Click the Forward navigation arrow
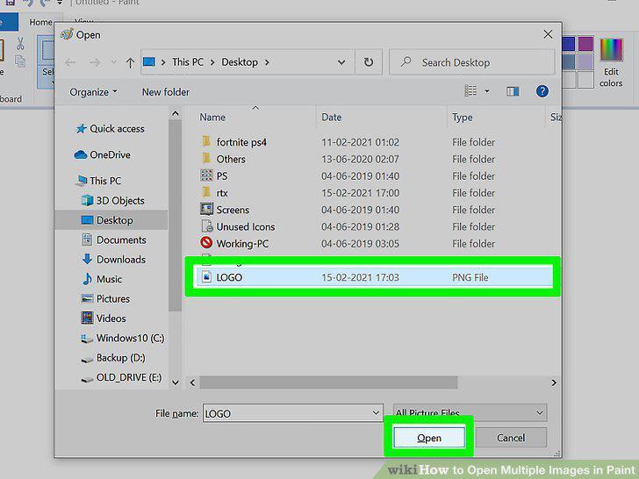 [95, 62]
